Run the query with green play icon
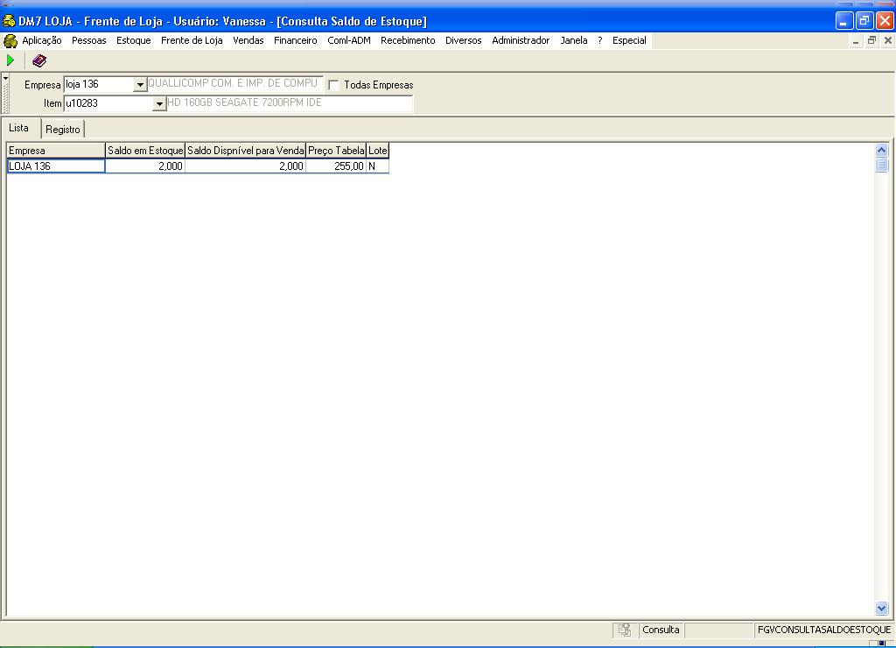This screenshot has width=896, height=648. pyautogui.click(x=10, y=60)
